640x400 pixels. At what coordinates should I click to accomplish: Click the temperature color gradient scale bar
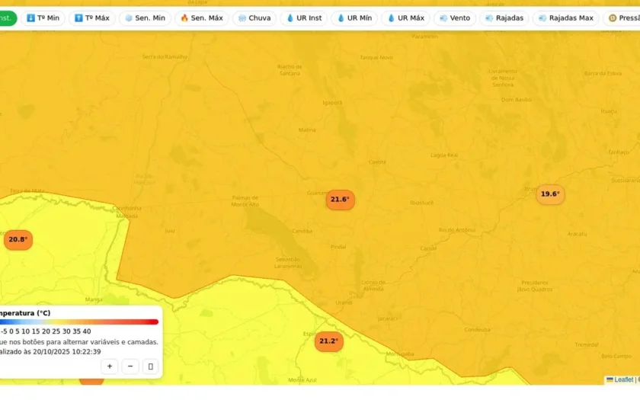(x=78, y=322)
